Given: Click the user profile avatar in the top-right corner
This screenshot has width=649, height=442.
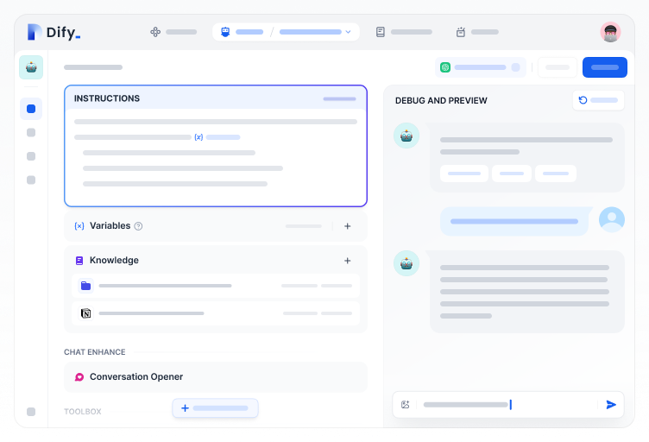Looking at the screenshot, I should pyautogui.click(x=610, y=32).
